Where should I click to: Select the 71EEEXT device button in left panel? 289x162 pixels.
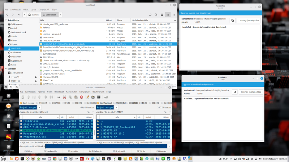point(42,103)
